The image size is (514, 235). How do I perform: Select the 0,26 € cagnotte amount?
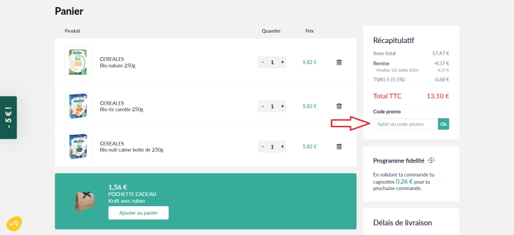(403, 181)
